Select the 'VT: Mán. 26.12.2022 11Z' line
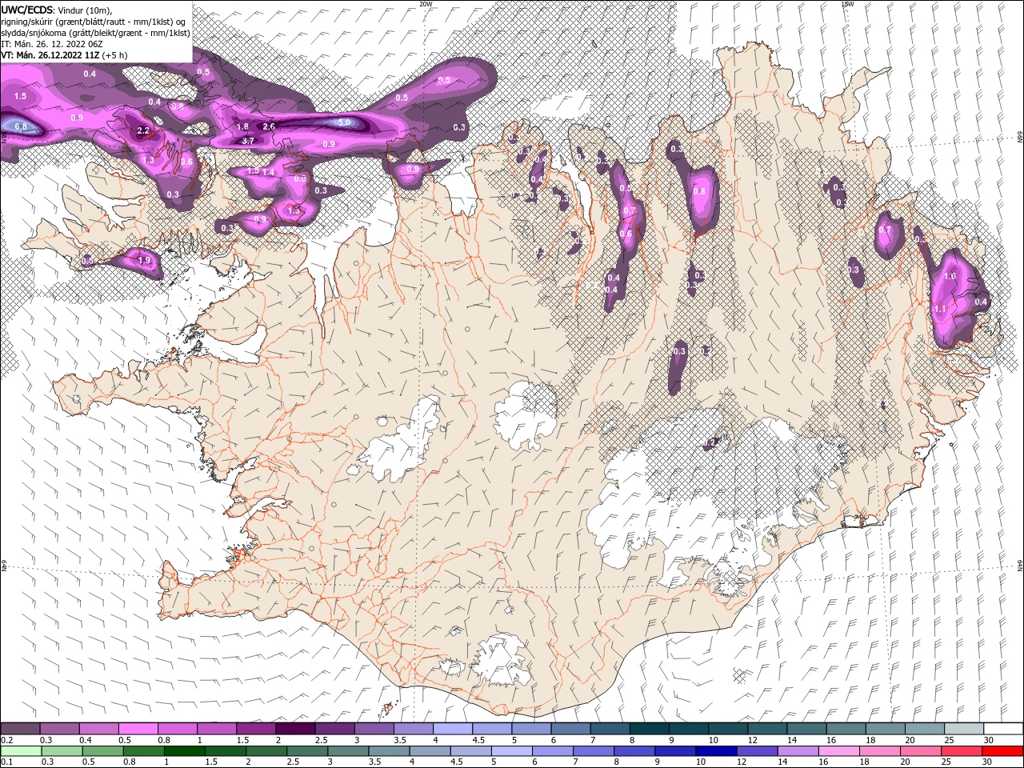1024x768 pixels. click(x=50, y=55)
